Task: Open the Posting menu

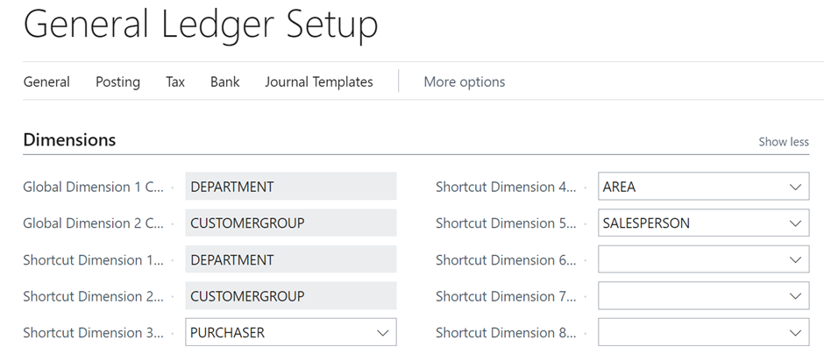Action: pos(117,82)
